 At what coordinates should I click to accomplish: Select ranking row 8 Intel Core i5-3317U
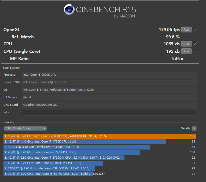pos(100,174)
